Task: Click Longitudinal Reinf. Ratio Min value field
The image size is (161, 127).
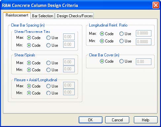Action: tap(143, 42)
